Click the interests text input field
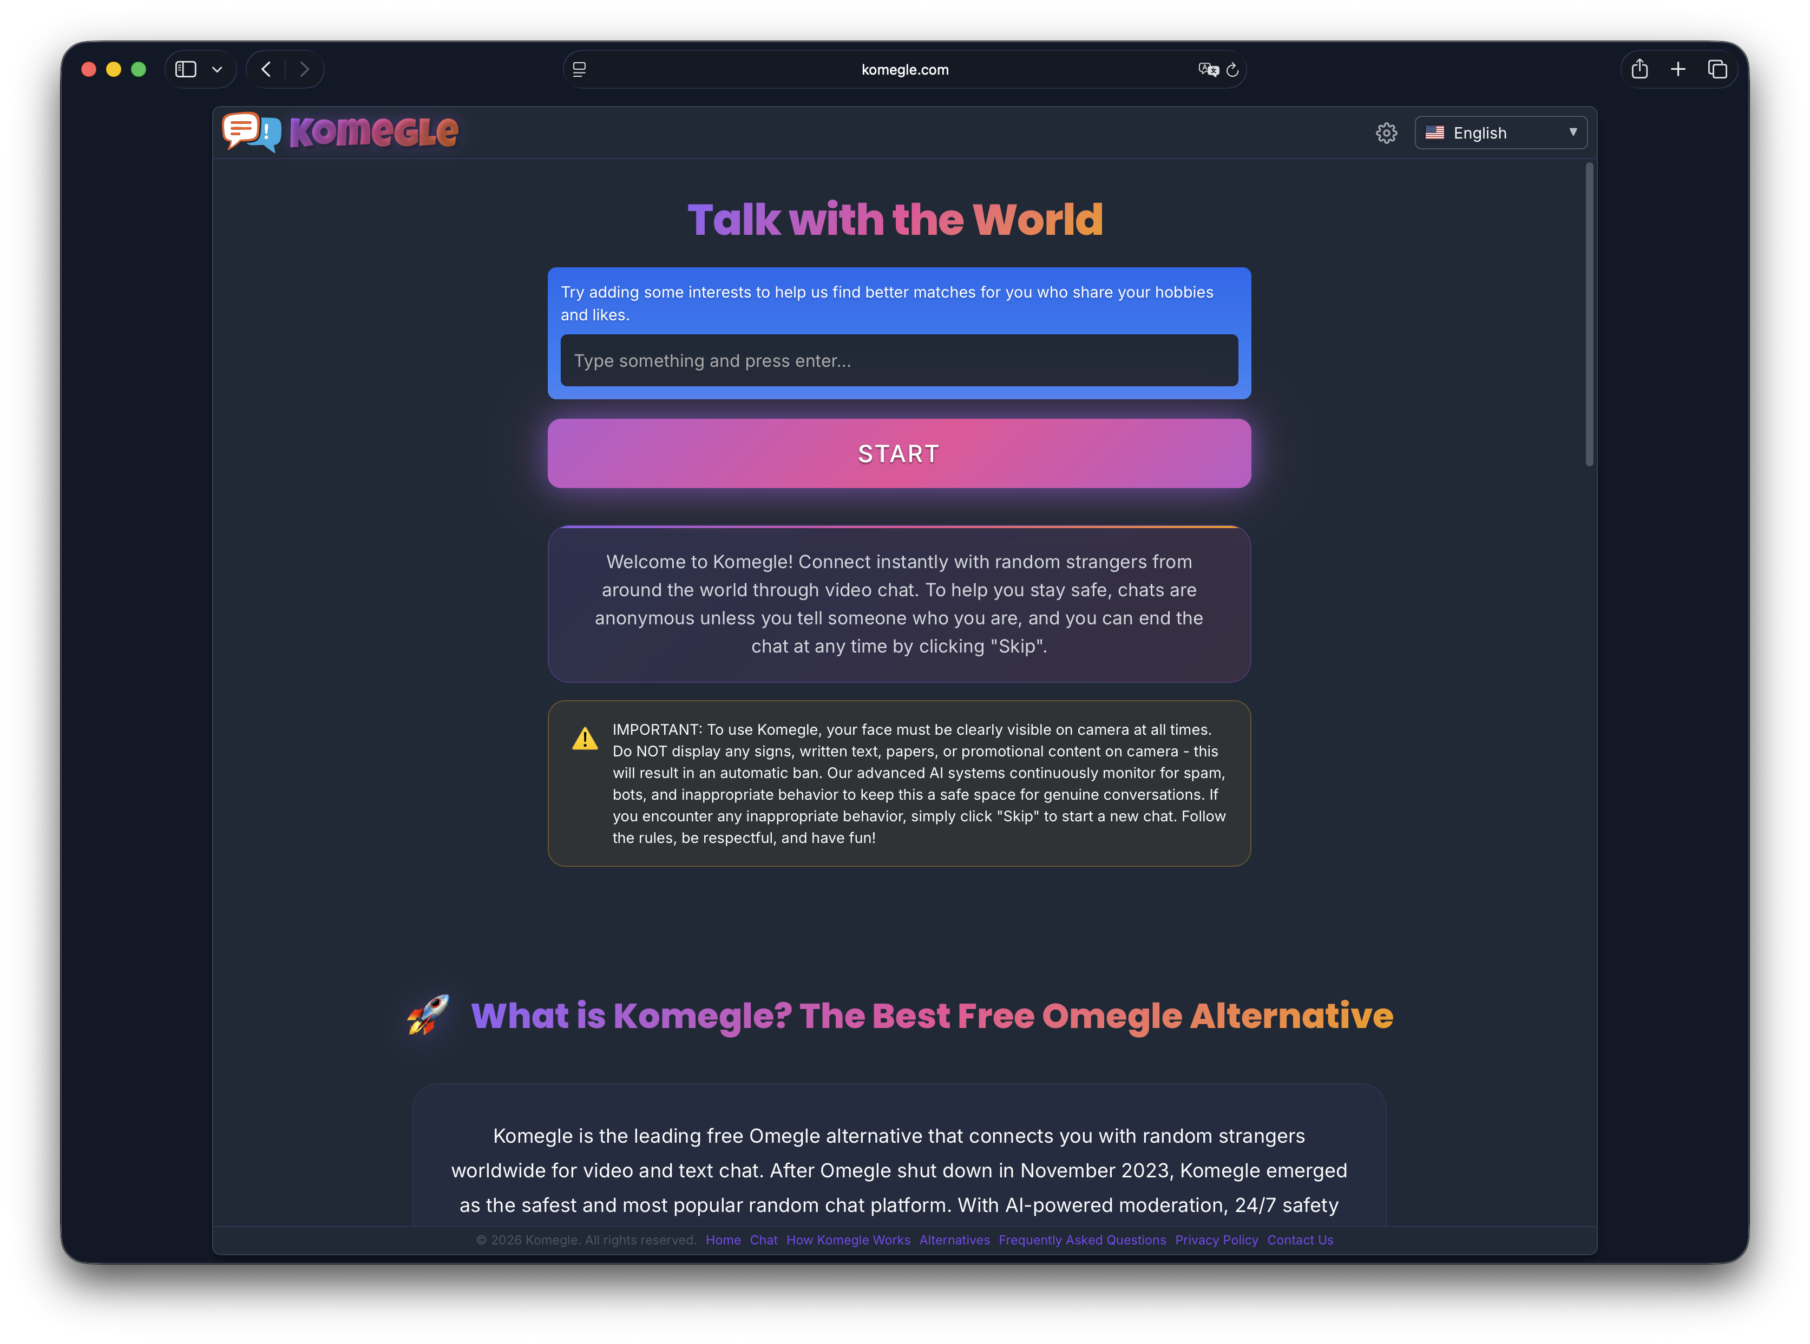The width and height of the screenshot is (1810, 1344). [899, 360]
